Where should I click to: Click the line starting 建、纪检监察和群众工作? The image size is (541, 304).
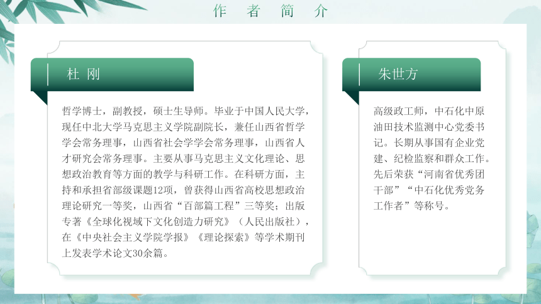432,158
